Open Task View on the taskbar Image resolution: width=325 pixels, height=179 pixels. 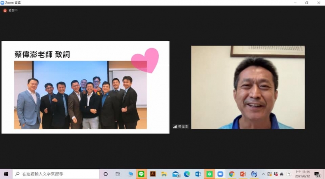pos(118,174)
